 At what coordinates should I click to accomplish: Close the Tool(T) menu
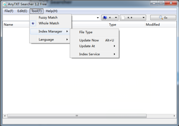coord(37,11)
